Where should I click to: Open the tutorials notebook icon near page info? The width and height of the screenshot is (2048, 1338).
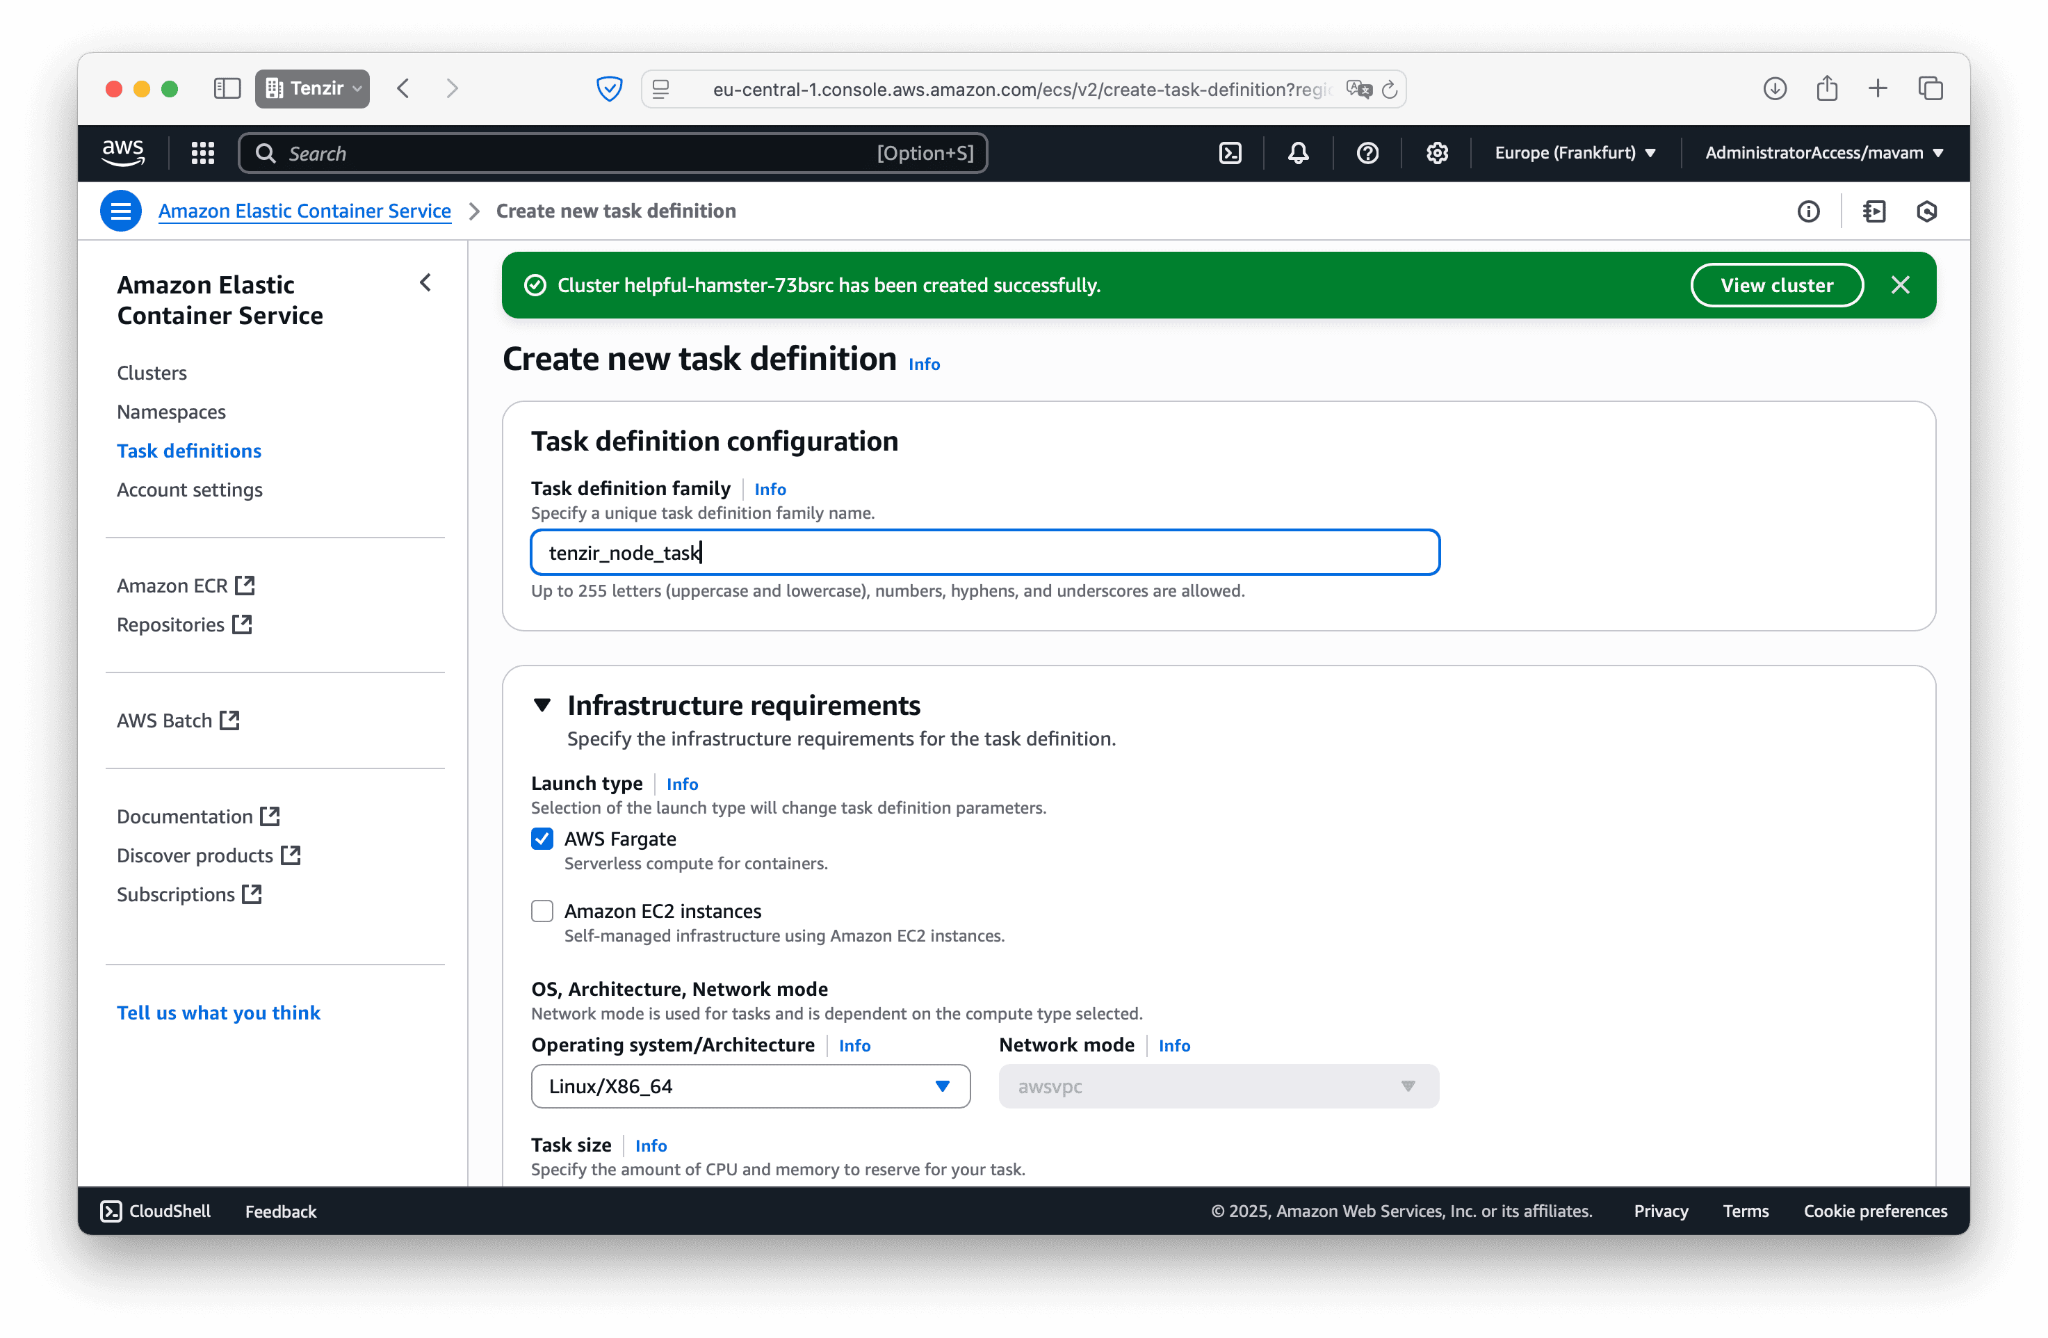click(1875, 211)
